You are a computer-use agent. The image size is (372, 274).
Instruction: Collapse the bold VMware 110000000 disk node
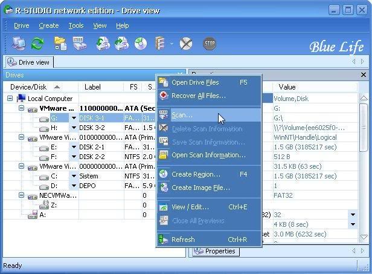coord(21,108)
